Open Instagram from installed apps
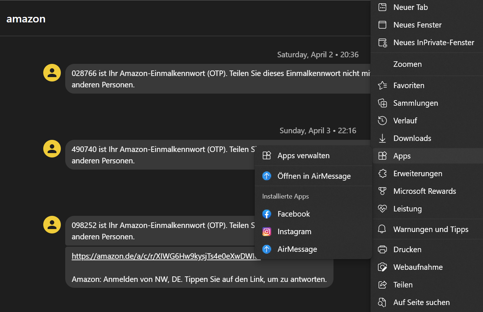Screen dimensions: 483x312 (313, 232)
